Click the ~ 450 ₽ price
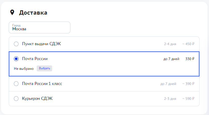This screenshot has height=115, width=209. coord(188,44)
